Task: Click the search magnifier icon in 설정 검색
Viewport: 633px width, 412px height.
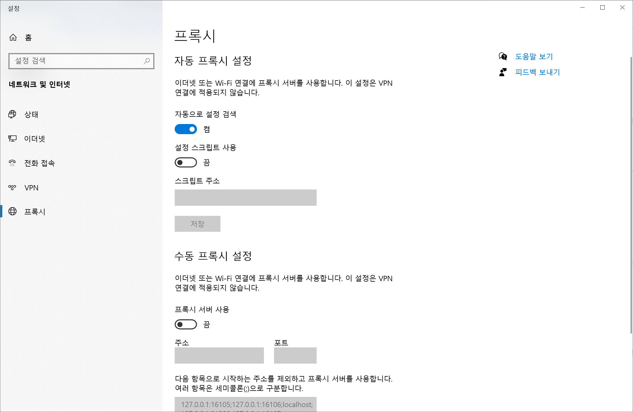Action: click(x=147, y=61)
